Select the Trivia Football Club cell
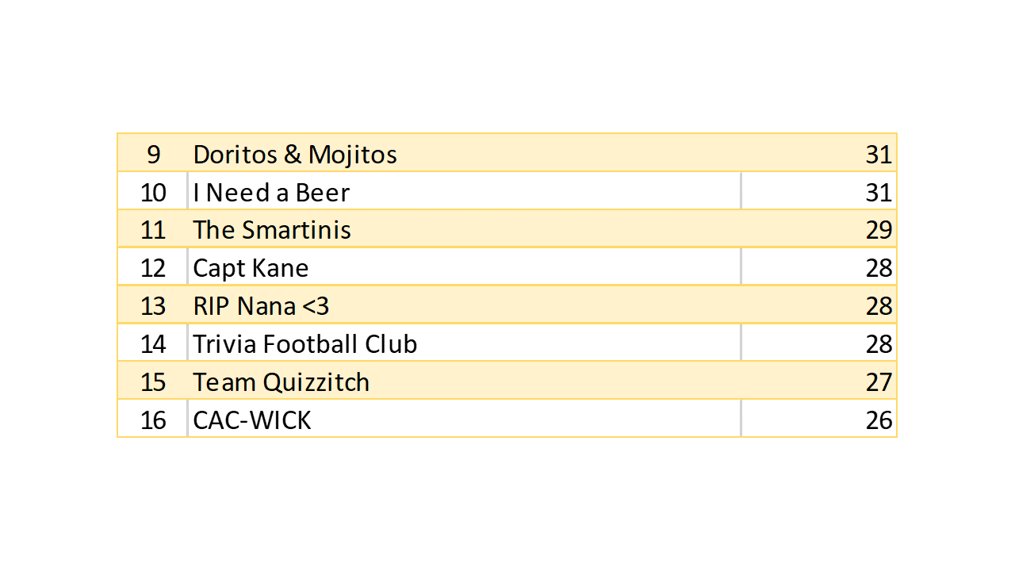Image resolution: width=1015 pixels, height=571 pixels. (305, 344)
